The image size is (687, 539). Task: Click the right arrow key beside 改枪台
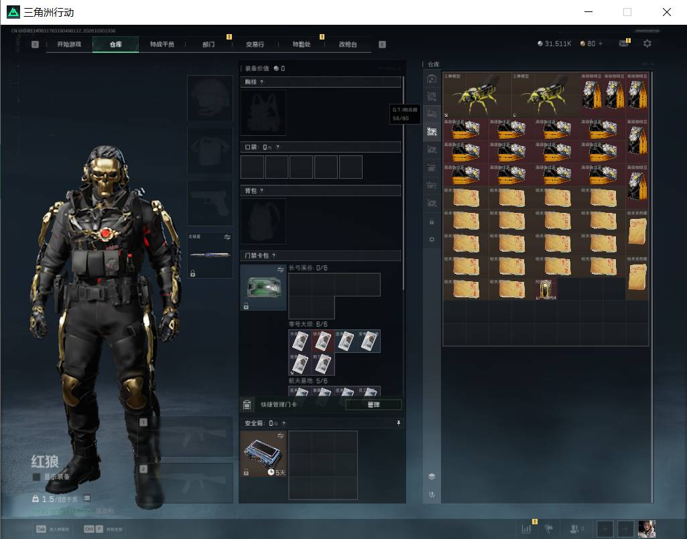pos(382,44)
